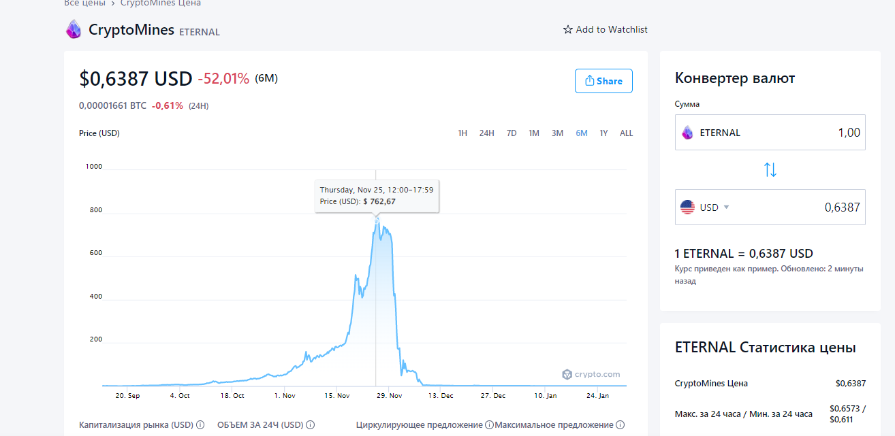Click the Share button
This screenshot has height=436, width=895.
coord(603,81)
